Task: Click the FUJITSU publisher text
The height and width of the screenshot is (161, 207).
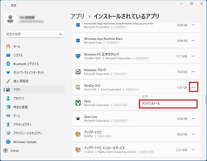Action: point(89,136)
